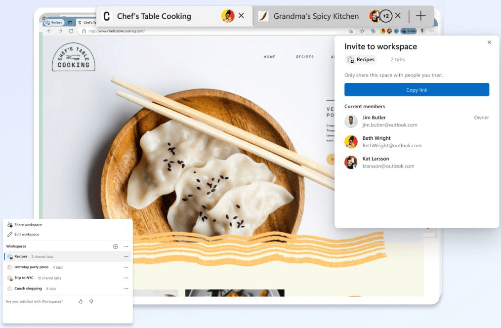Viewport: 501px width, 328px height.
Task: Open more options for Trip to NYC
Action: pyautogui.click(x=126, y=278)
